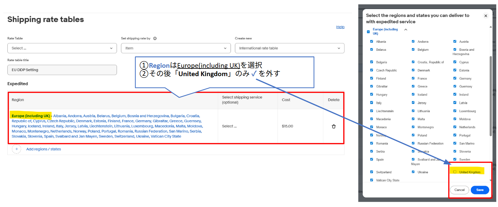Screen dimensions: 498x207
Task: Uncheck the Denmark checkbox
Action: point(413,70)
